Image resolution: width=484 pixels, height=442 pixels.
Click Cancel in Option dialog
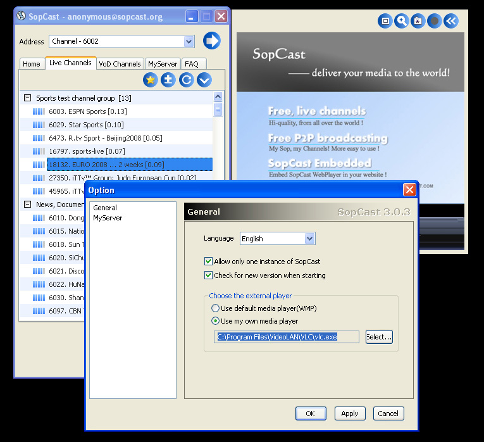tap(388, 414)
